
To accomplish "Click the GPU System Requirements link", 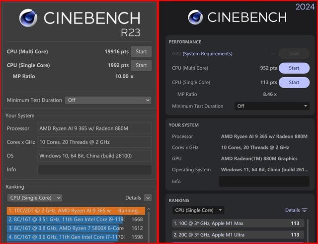I will click(x=208, y=54).
